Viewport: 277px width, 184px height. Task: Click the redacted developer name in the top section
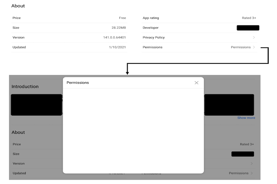pyautogui.click(x=248, y=28)
